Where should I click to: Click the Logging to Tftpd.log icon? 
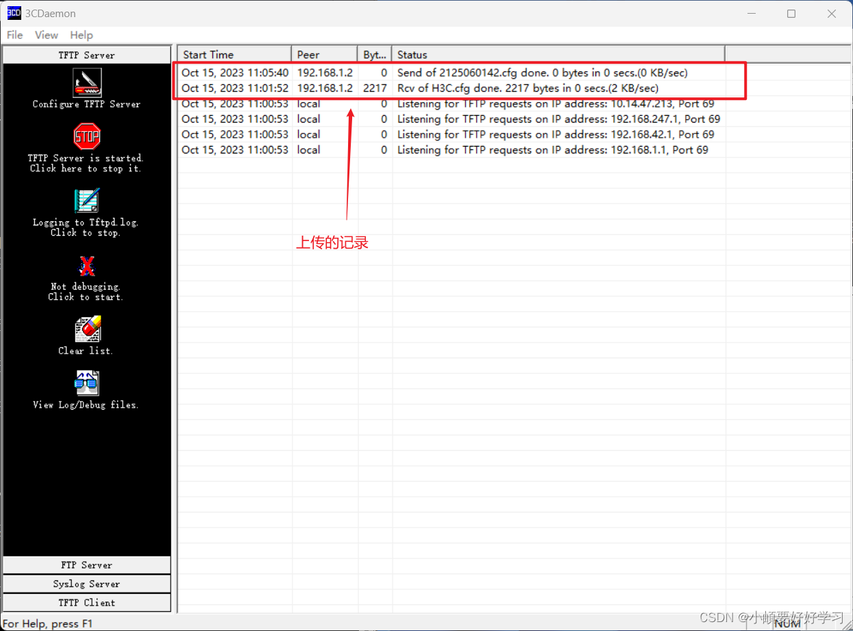point(87,201)
